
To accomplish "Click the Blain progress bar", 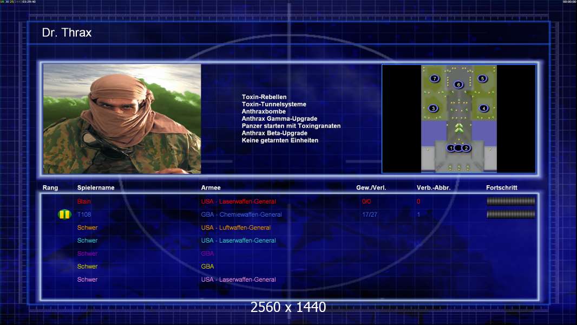I will coord(511,201).
